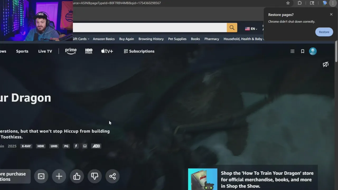Open Browsing History
Viewport: 338px width, 190px height.
tap(151, 39)
